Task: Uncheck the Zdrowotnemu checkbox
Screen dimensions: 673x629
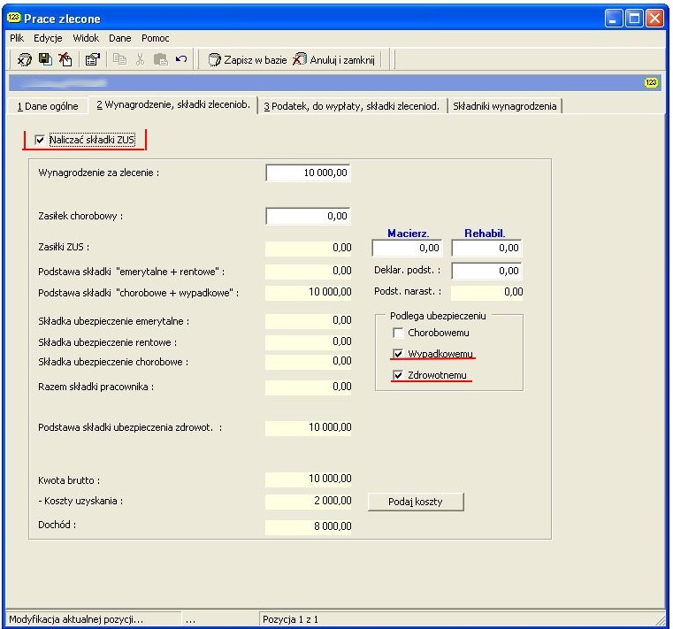Action: coord(398,375)
